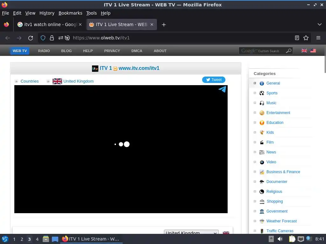Switch to workspace 4 in taskbar
Viewport: 326px width, 244px height.
[37, 239]
